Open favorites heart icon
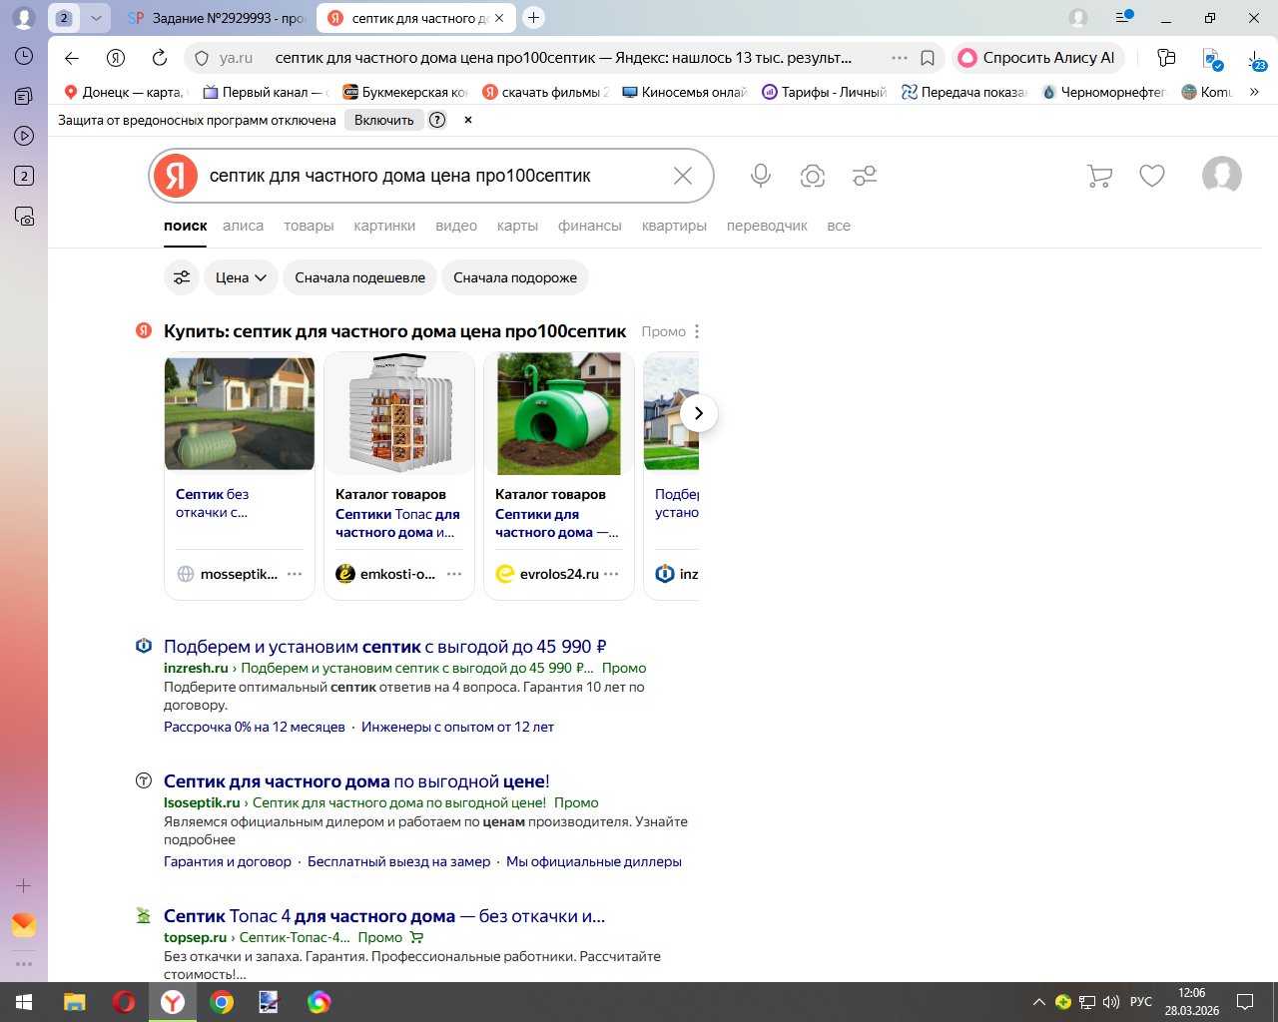 click(1152, 176)
